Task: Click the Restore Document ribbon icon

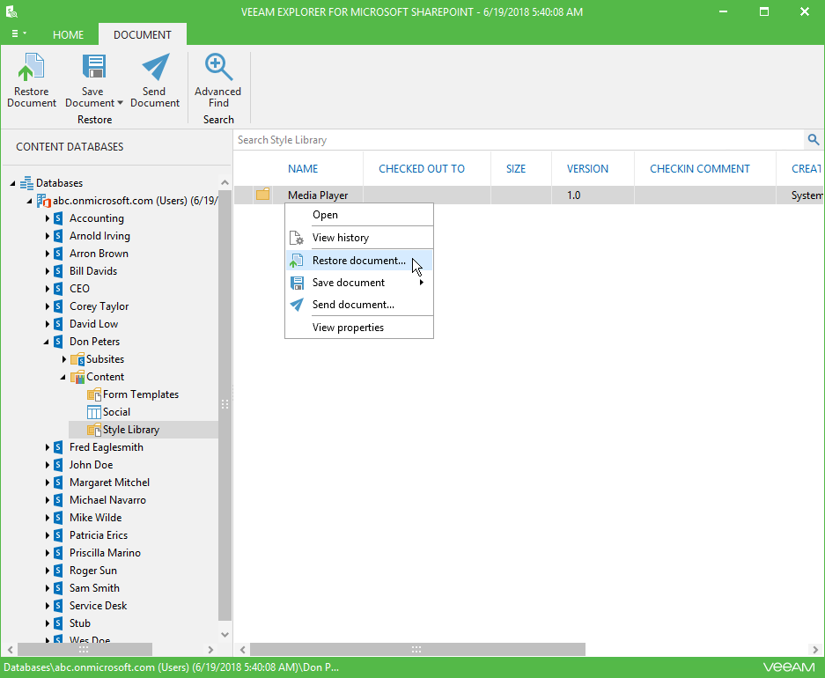Action: [31, 67]
